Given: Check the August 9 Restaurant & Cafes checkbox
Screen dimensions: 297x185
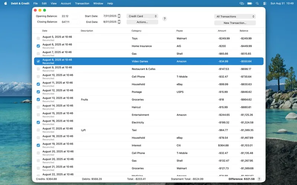Looking at the screenshot, I should point(38,69).
